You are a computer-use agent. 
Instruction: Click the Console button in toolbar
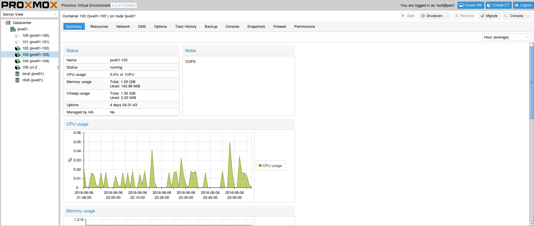pos(514,16)
